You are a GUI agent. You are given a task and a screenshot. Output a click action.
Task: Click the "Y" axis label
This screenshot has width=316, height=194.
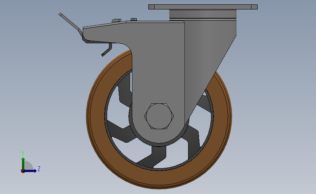[x=23, y=153]
